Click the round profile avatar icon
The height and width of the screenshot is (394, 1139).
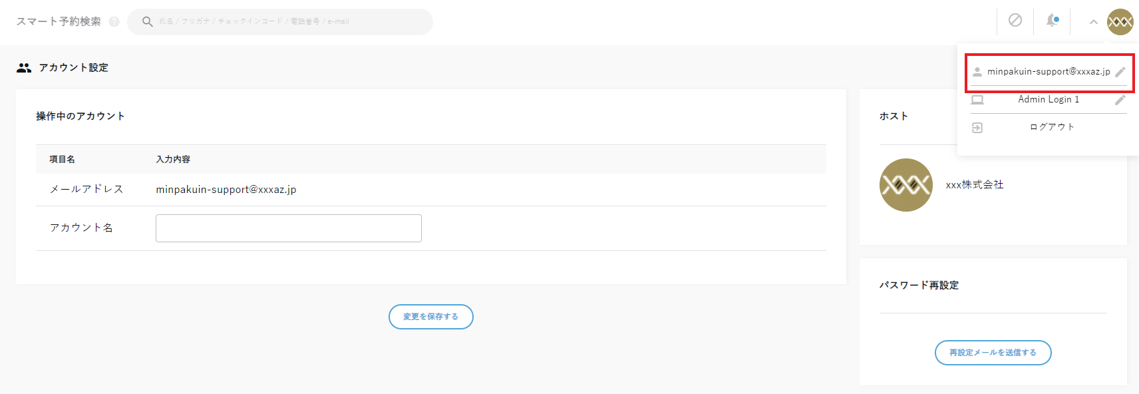coord(1120,22)
